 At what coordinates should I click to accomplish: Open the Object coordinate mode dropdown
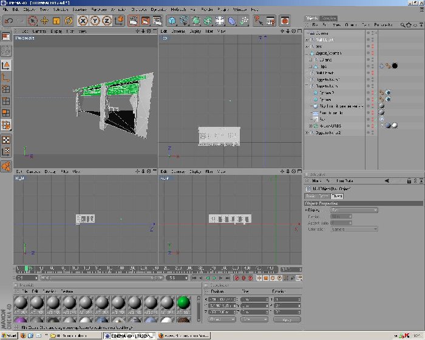[x=222, y=319]
